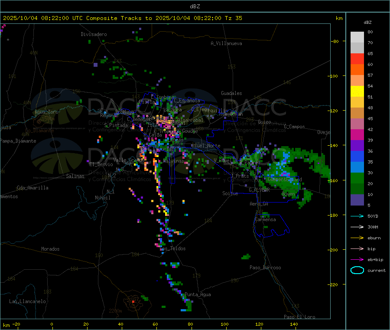Click the S_Pintada map label
Viewport: 390px width, 330px height.
[x=116, y=125]
